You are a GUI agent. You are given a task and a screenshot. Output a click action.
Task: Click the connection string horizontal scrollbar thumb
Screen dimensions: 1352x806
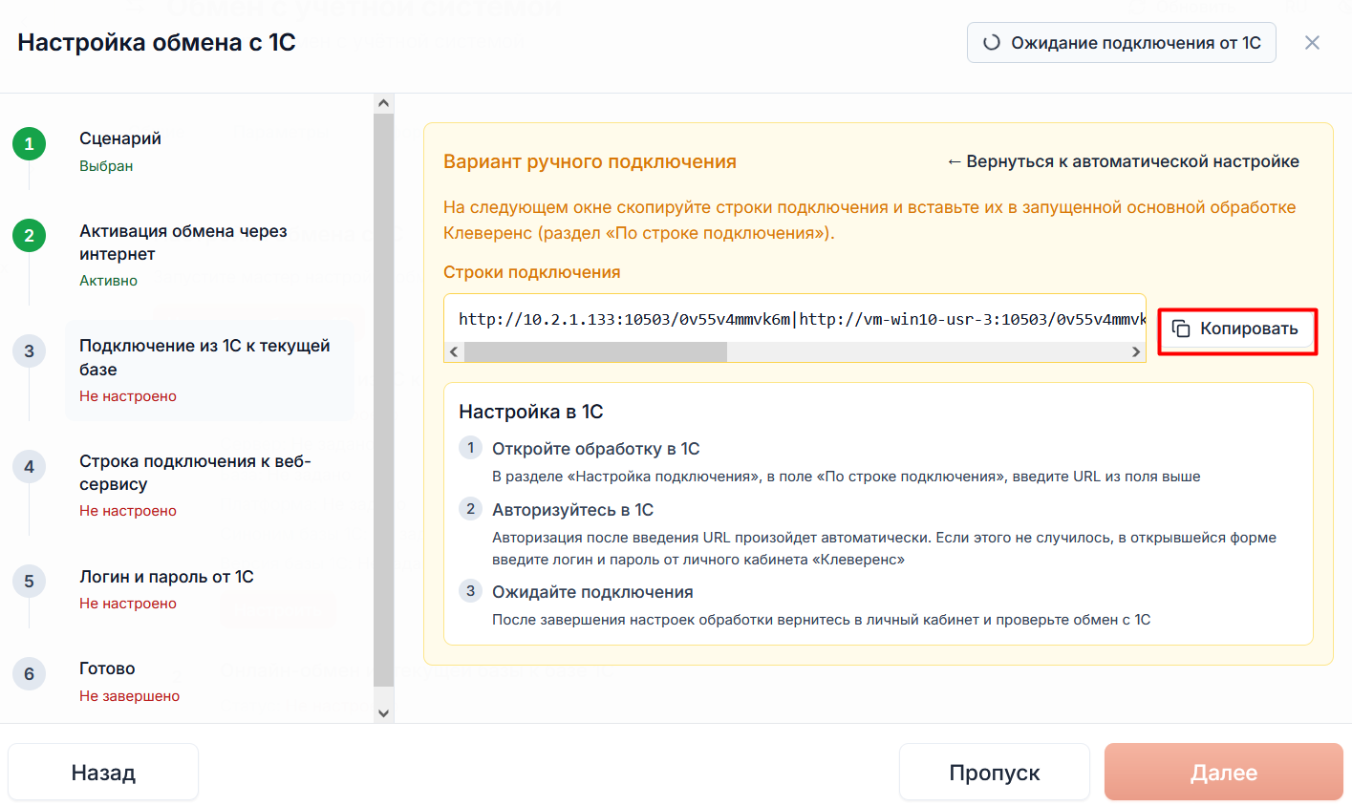595,352
